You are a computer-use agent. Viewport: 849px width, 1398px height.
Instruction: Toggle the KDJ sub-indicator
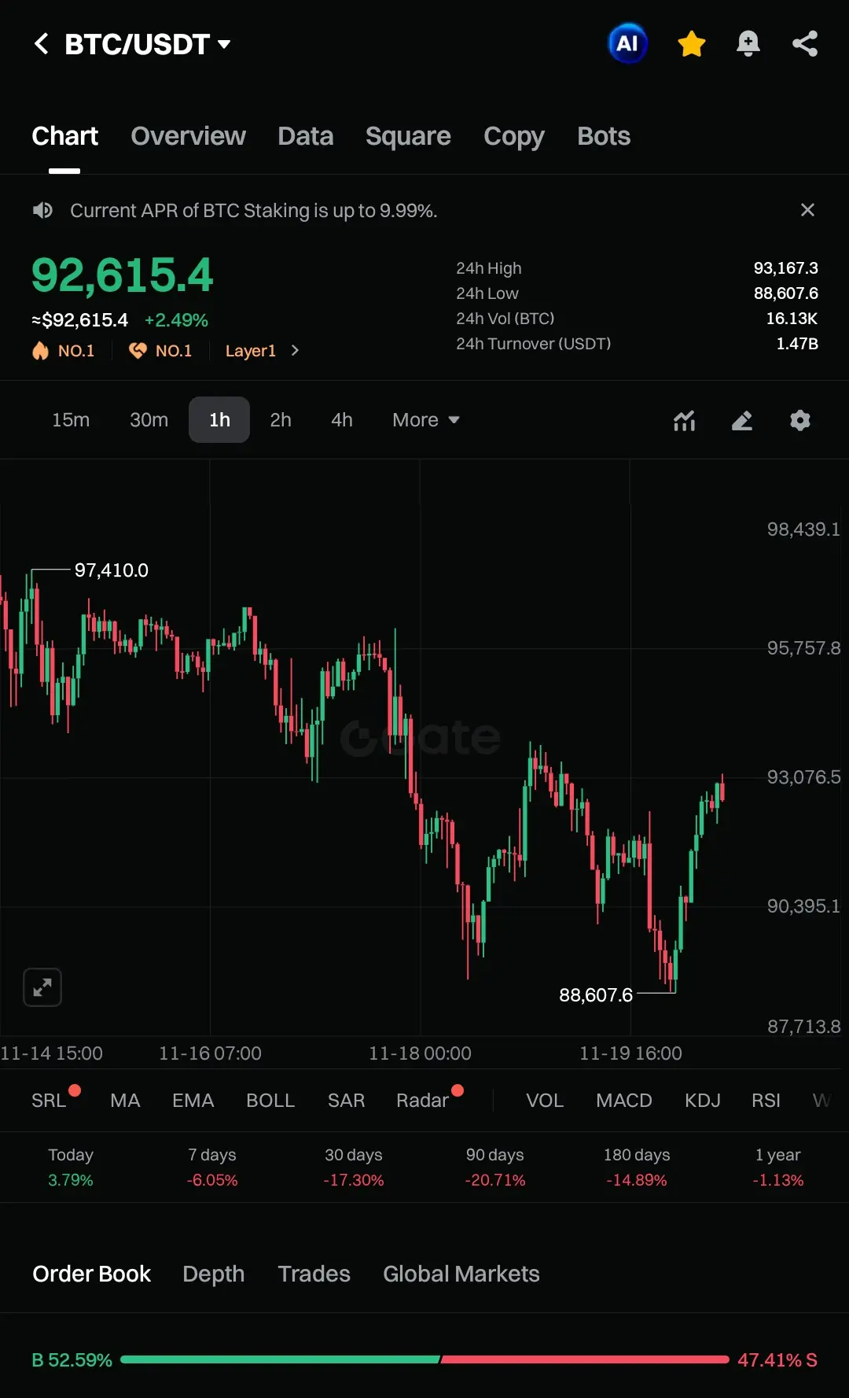coord(703,1101)
